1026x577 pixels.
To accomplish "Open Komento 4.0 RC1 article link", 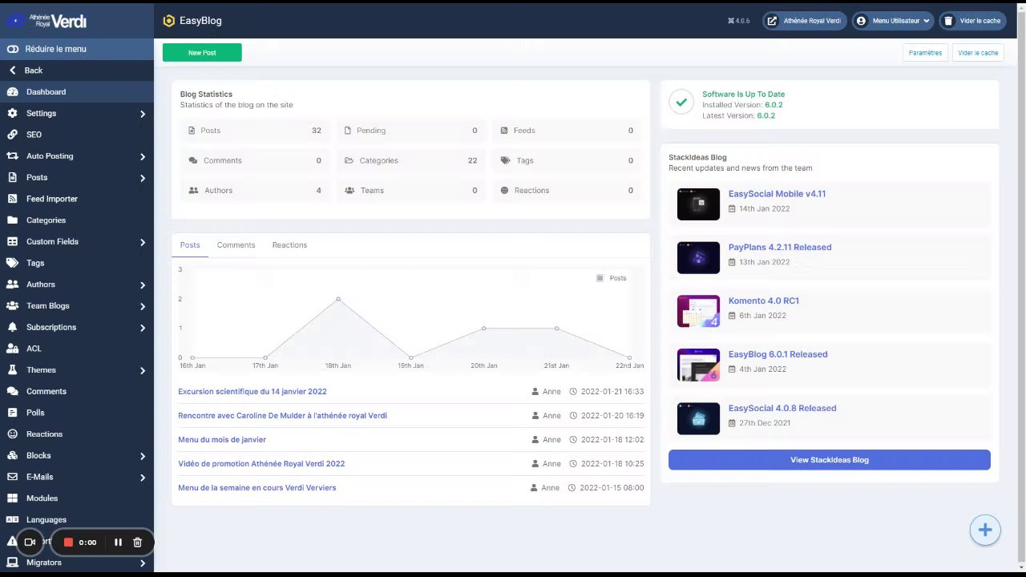I will pyautogui.click(x=764, y=301).
